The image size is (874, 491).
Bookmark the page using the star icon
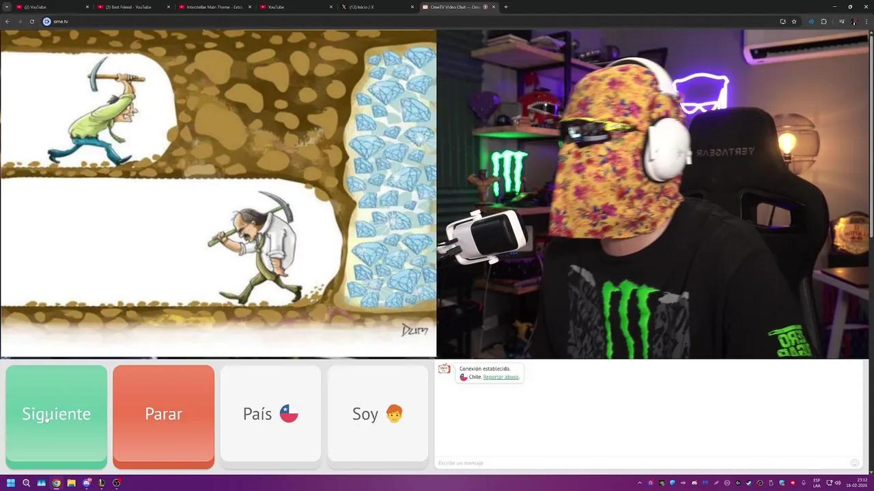pos(793,21)
